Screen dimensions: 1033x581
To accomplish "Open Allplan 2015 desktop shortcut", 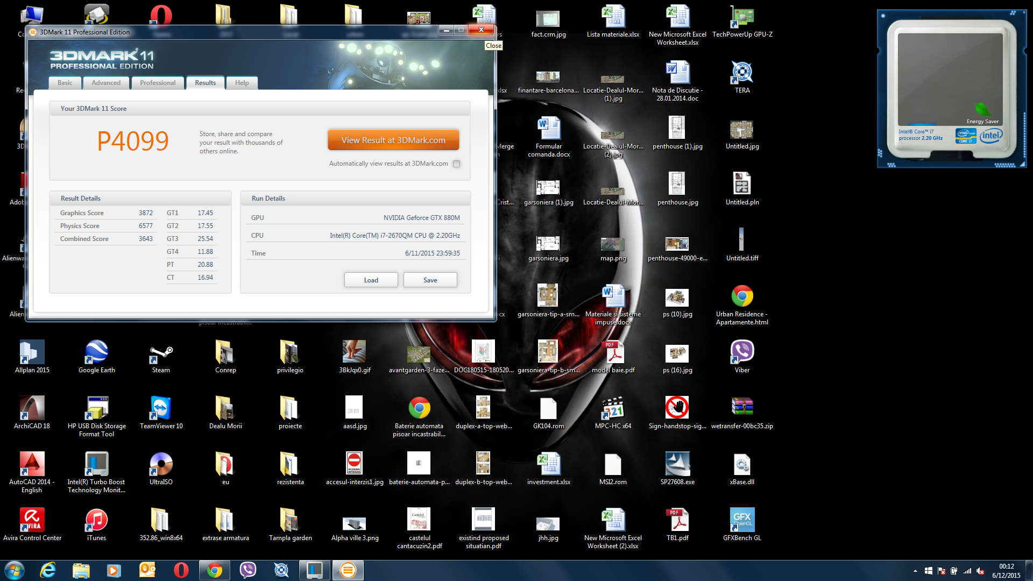I will click(x=32, y=356).
